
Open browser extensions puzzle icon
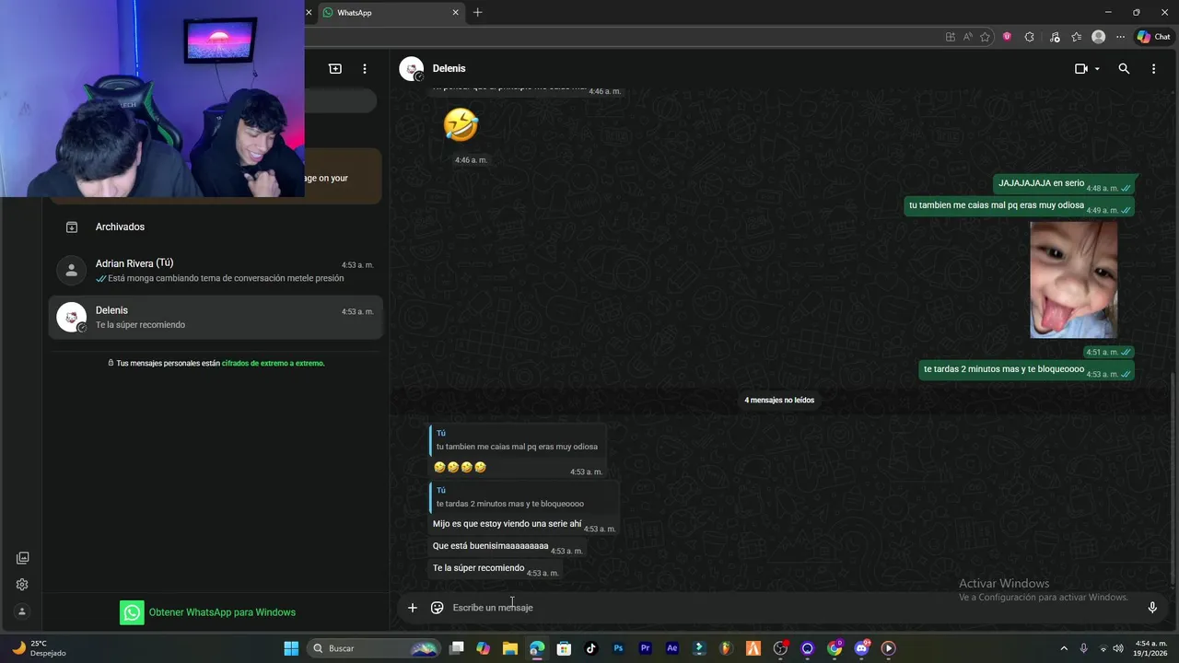coord(1029,37)
